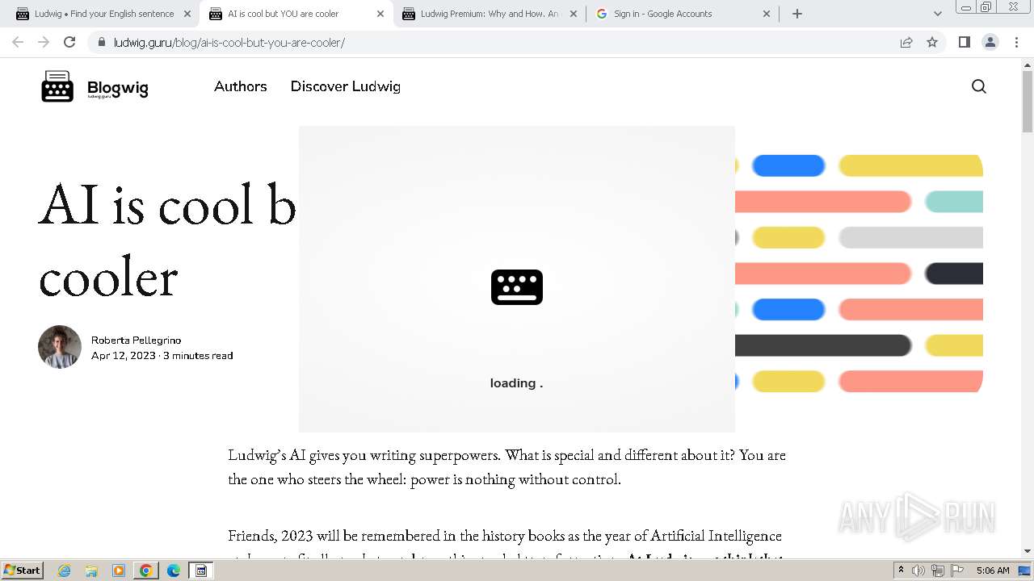
Task: Open the media player taskbar icon
Action: pos(119,571)
